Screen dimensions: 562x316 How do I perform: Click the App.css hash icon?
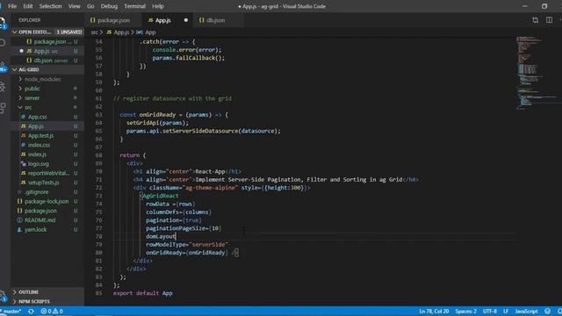[x=24, y=117]
